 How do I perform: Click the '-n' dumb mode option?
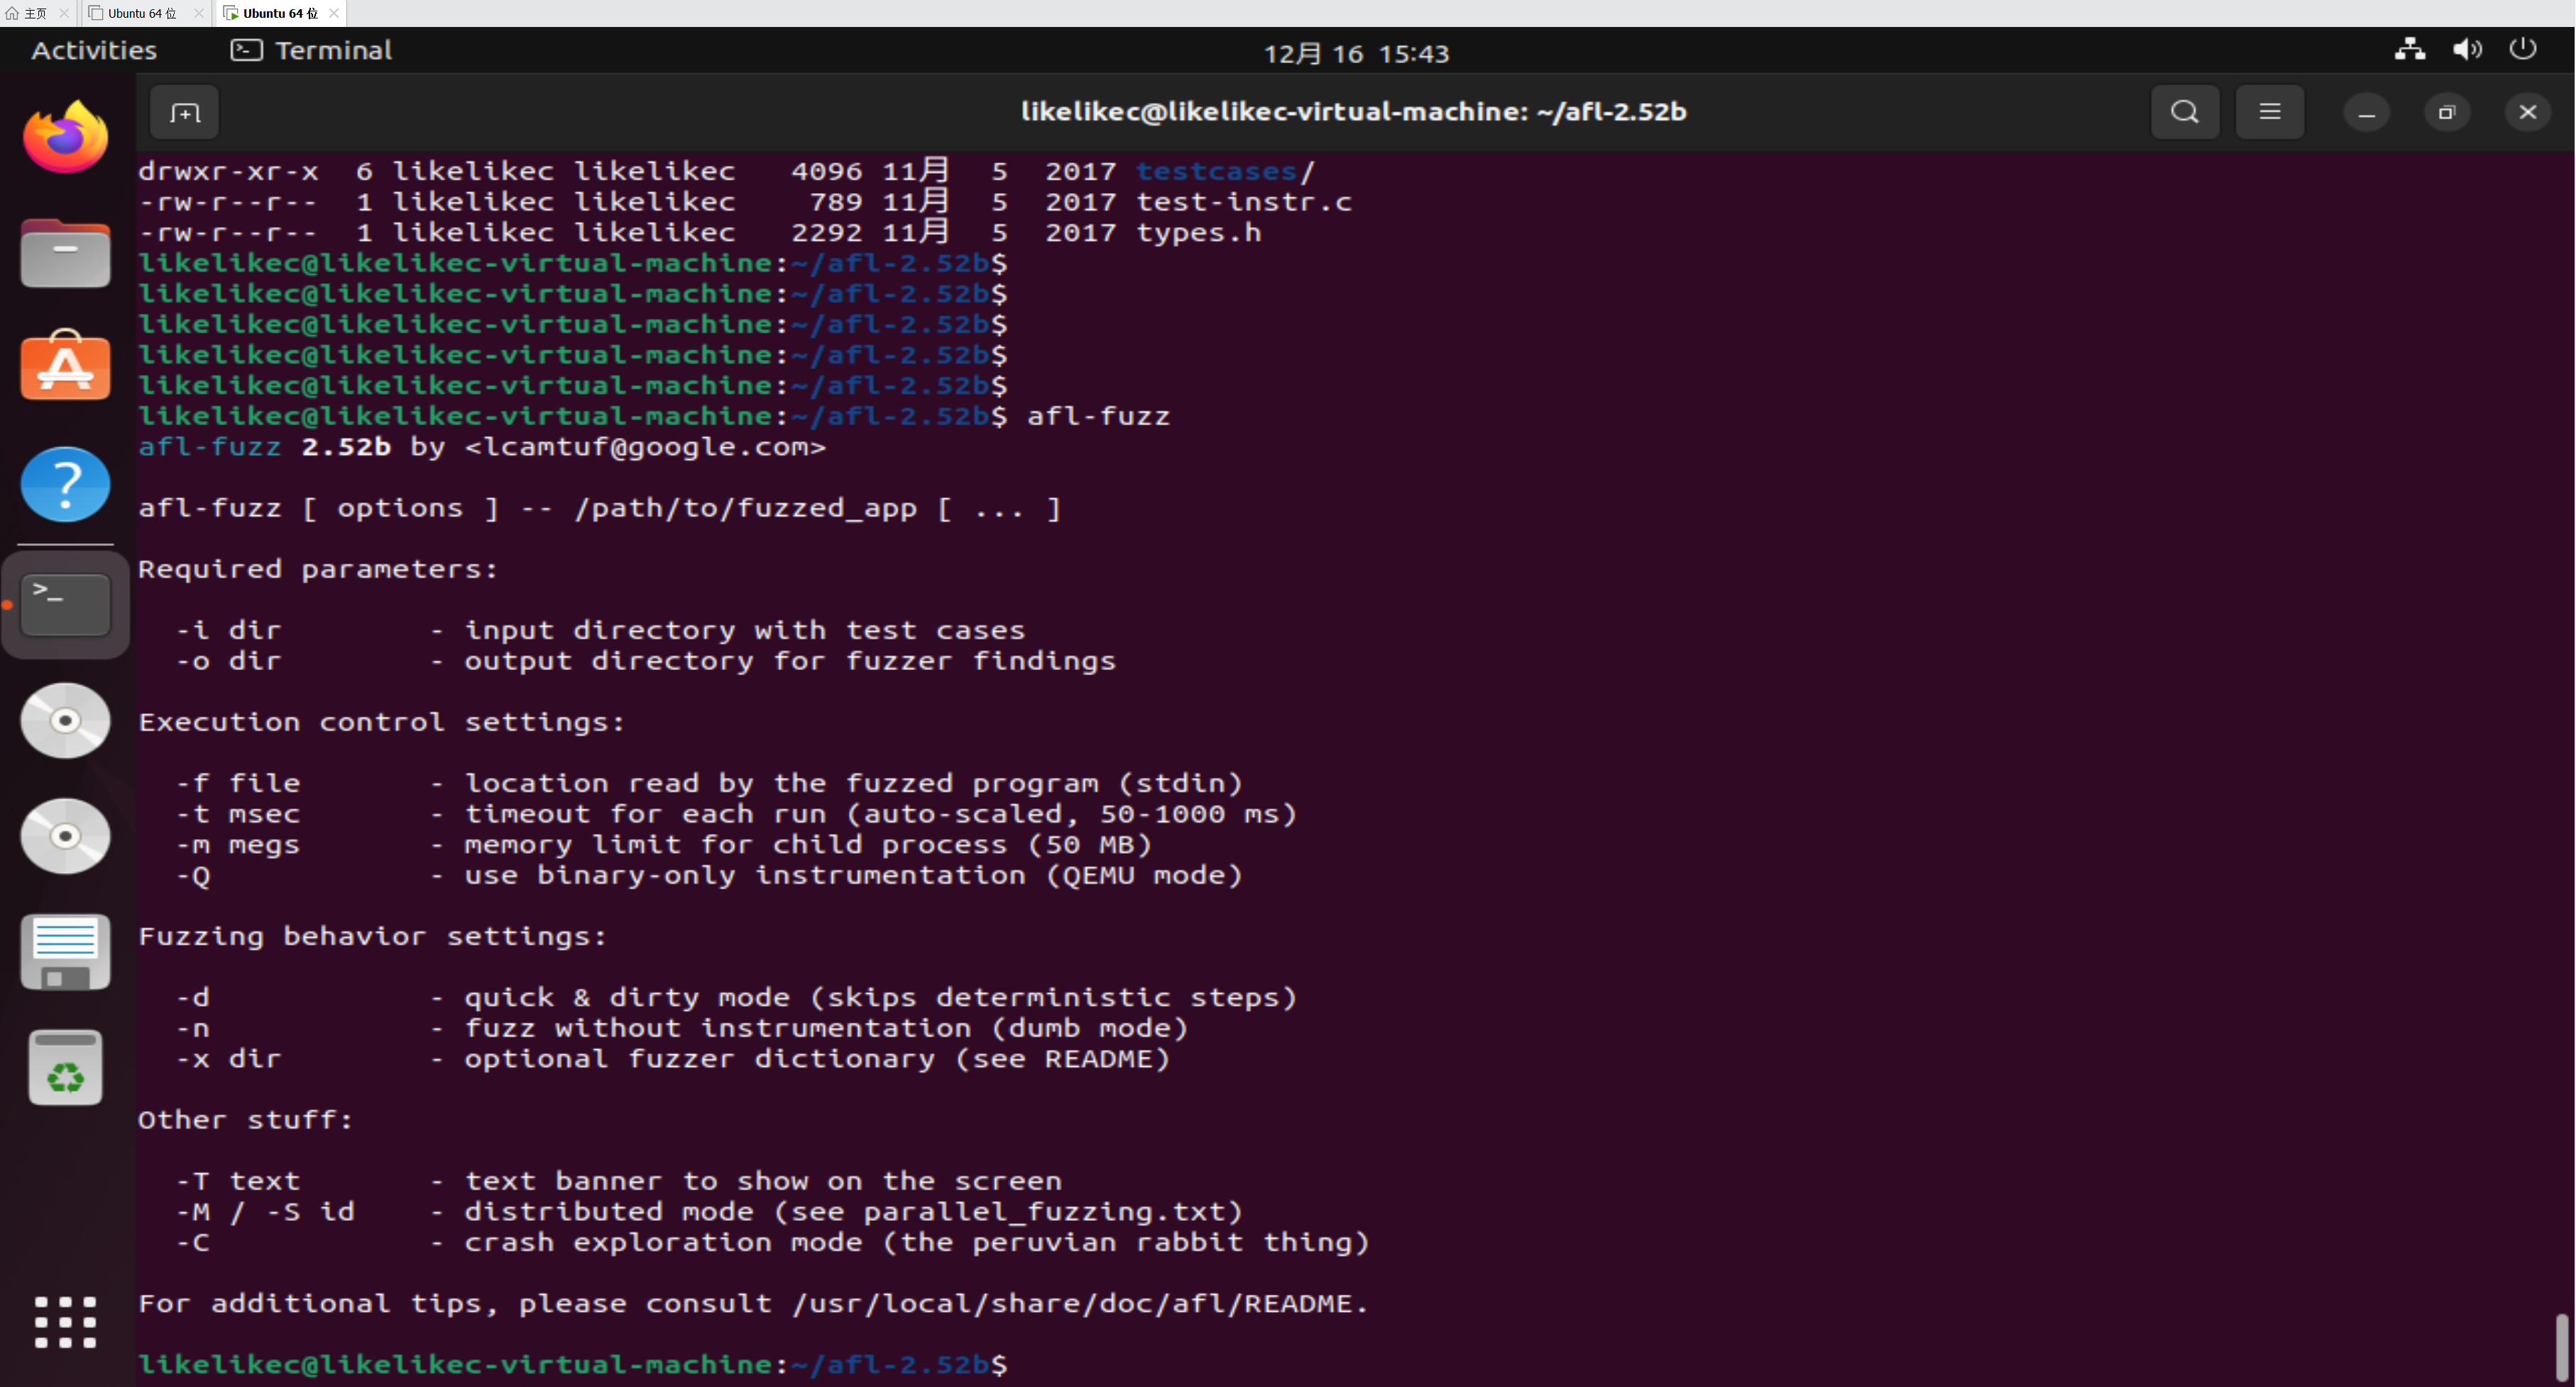click(193, 1028)
